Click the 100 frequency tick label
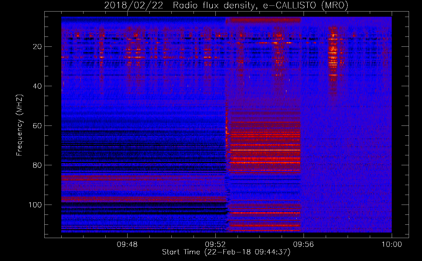The height and width of the screenshot is (261, 422). (35, 205)
